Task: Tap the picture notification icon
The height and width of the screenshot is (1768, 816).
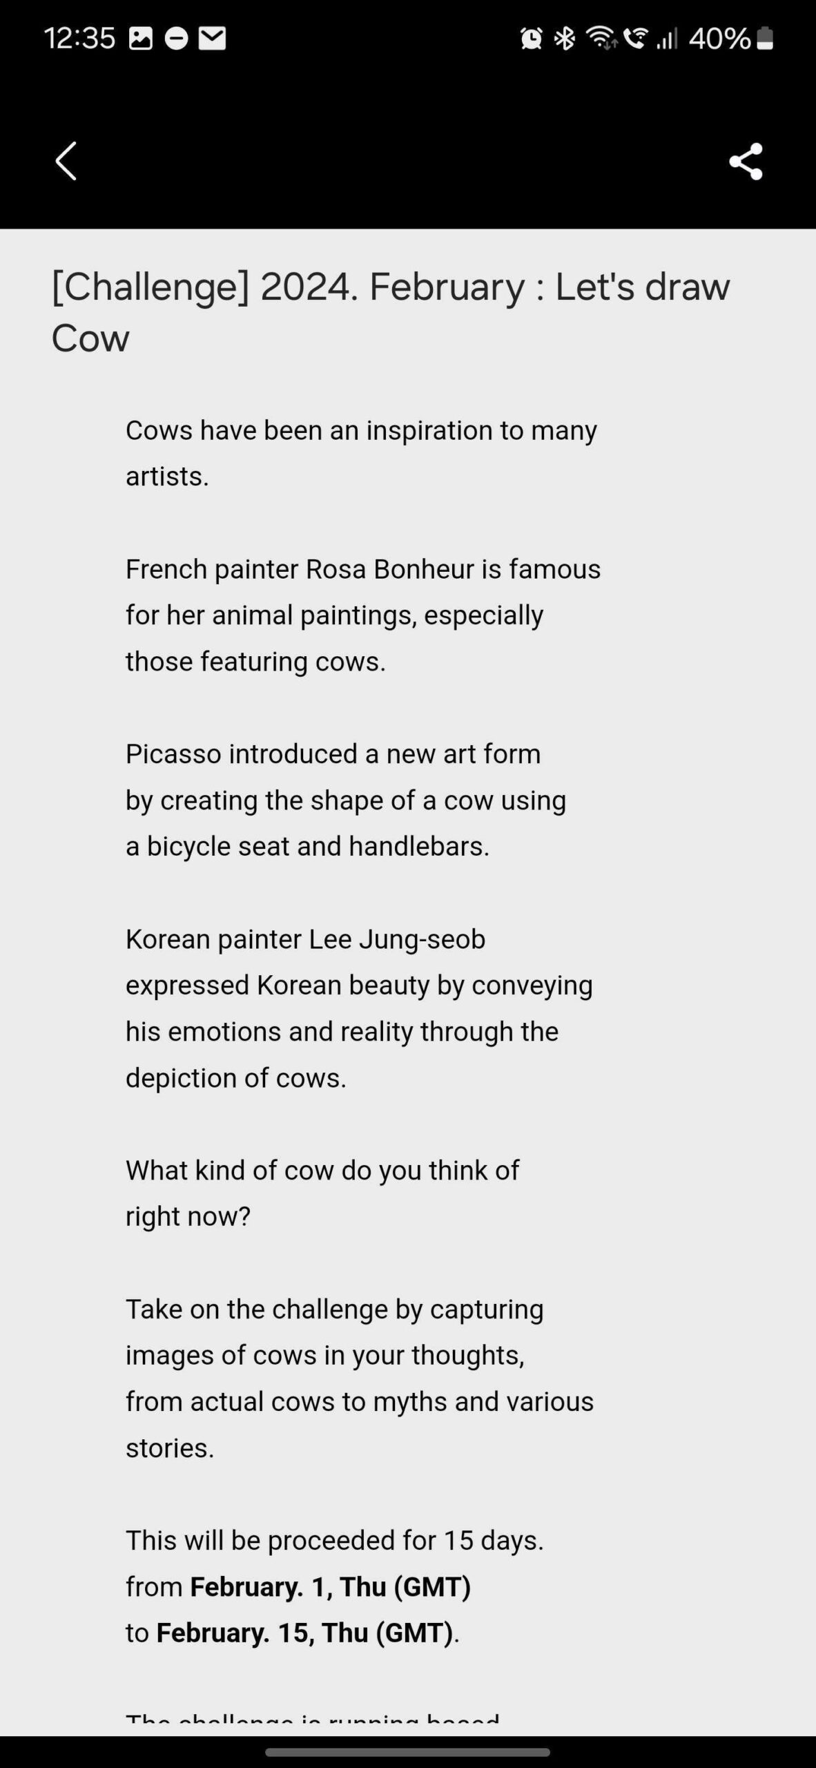Action: pyautogui.click(x=140, y=38)
